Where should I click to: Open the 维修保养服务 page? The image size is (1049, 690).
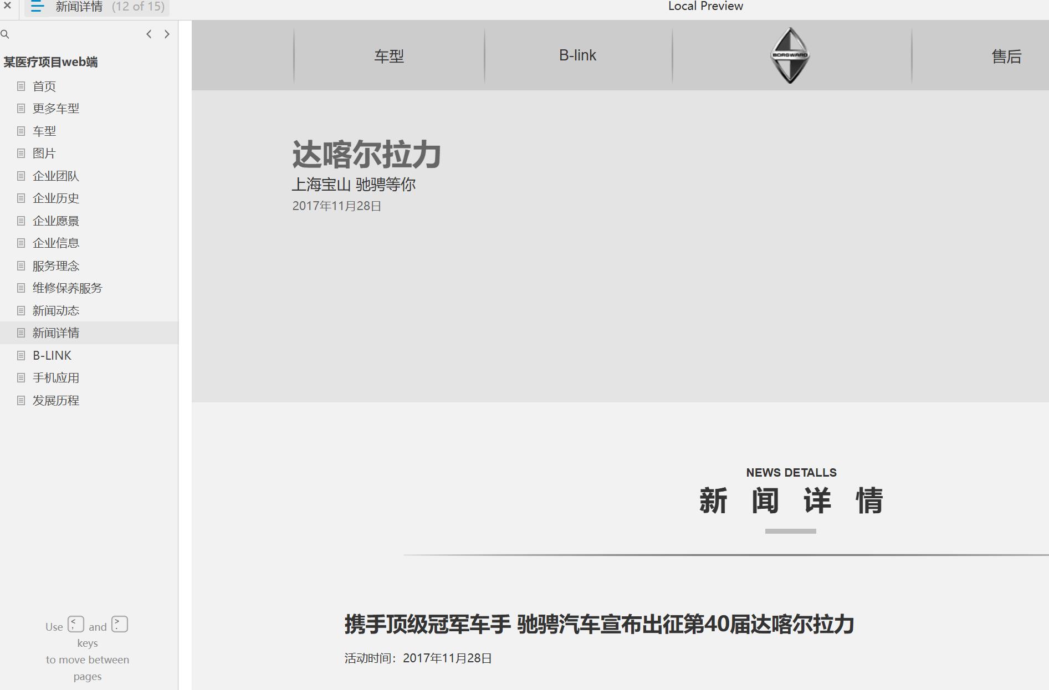tap(68, 288)
